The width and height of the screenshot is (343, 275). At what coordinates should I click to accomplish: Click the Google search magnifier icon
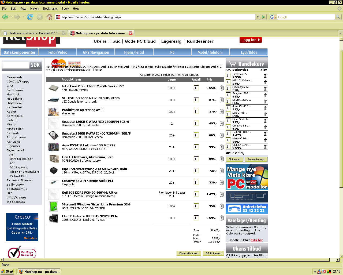point(338,17)
